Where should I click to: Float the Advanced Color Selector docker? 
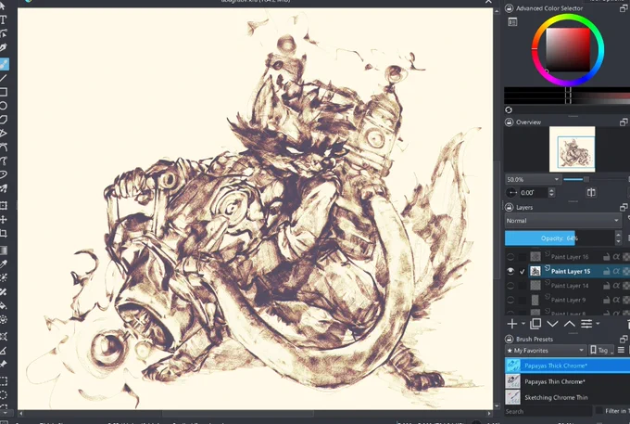[x=624, y=8]
